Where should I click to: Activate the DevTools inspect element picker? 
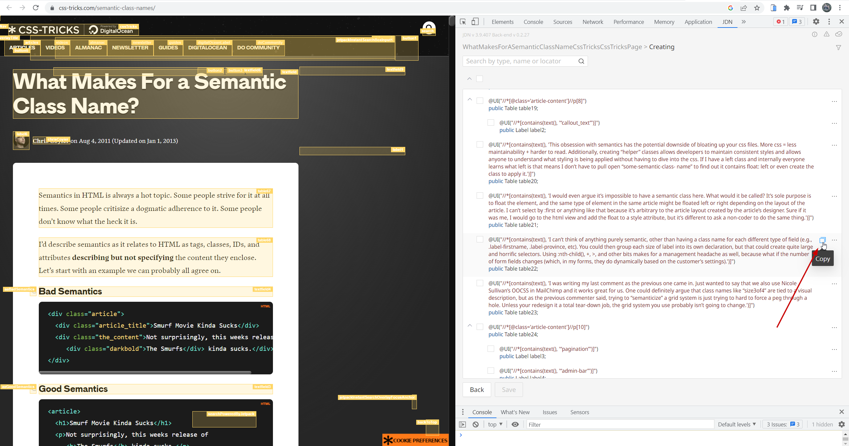coord(463,22)
